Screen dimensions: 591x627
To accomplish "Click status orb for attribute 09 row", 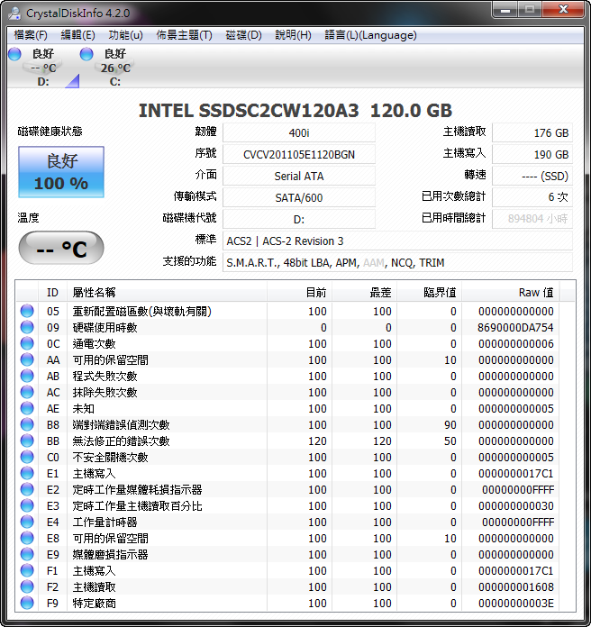I will (27, 328).
